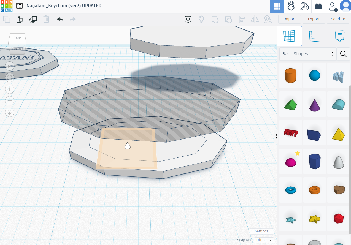Click the Zoom In icon in the sidebar

tap(9, 89)
